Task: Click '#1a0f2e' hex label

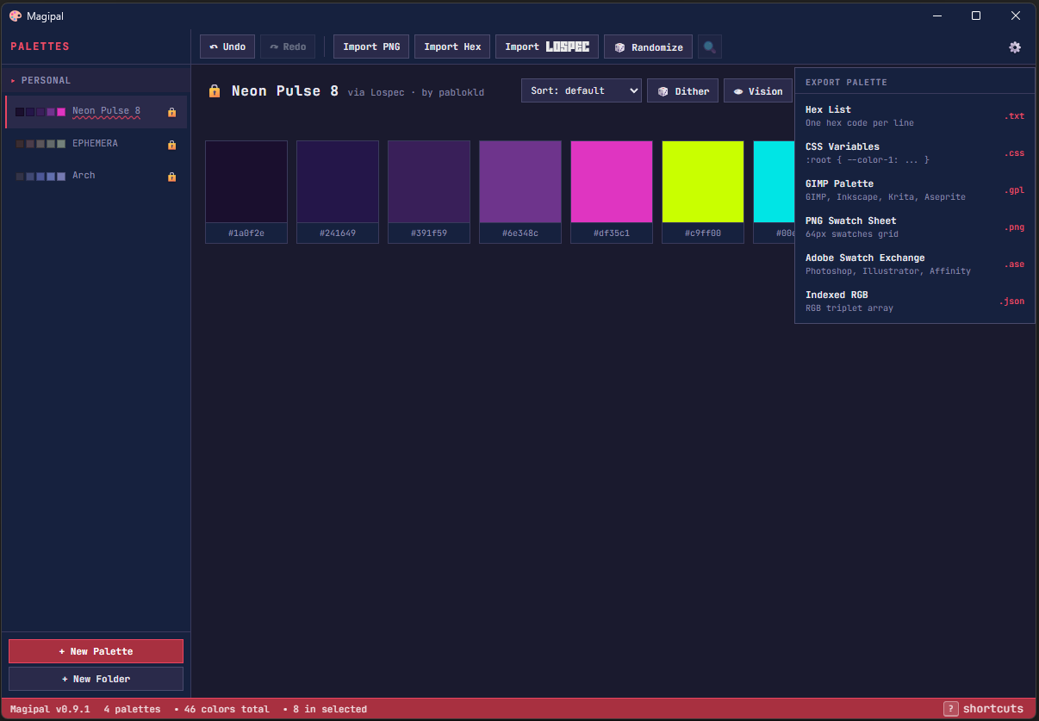Action: (246, 233)
